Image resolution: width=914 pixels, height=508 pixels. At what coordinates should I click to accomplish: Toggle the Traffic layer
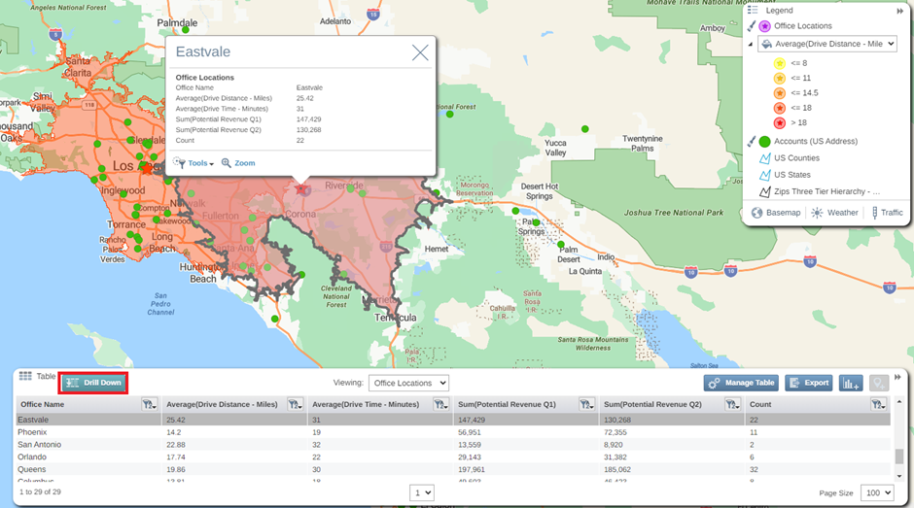885,213
